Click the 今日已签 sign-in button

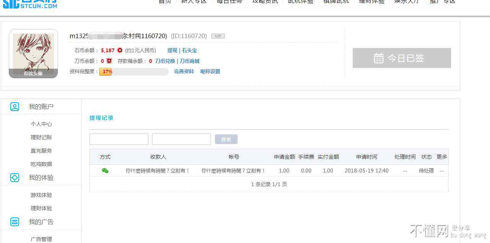pos(402,58)
